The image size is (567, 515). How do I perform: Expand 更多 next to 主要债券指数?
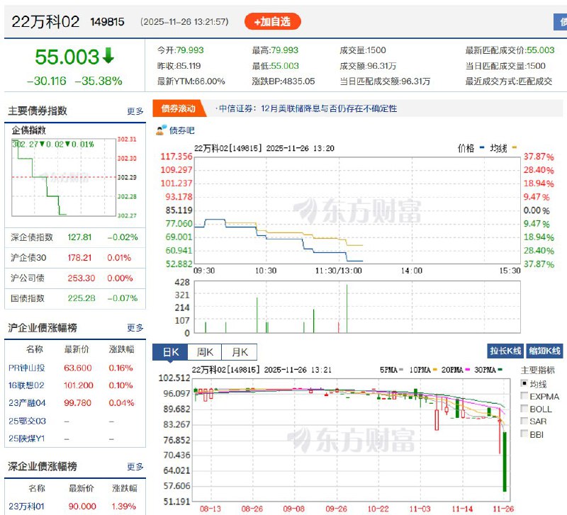(x=135, y=111)
